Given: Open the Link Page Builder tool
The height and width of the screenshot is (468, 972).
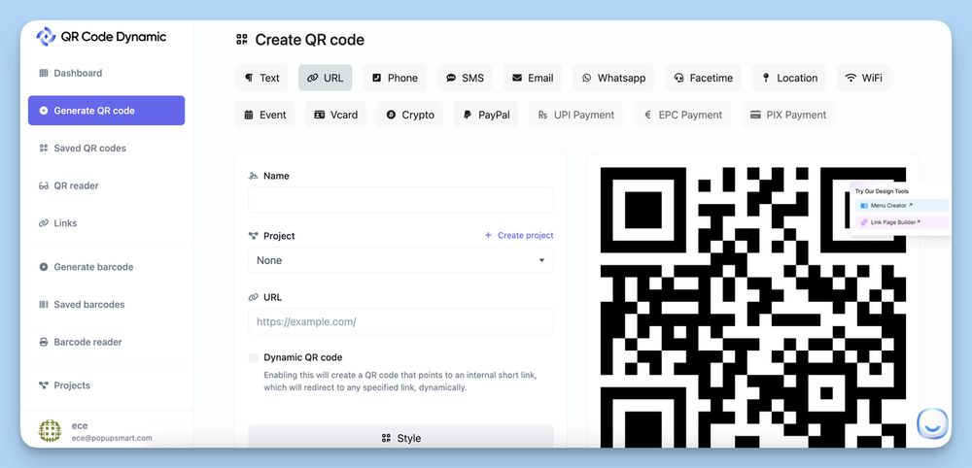Looking at the screenshot, I should click(x=902, y=222).
